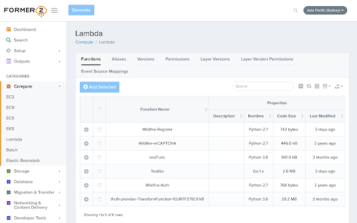357x223 pixels.
Task: Expand details plus icon for TestGo
Action: coord(86,171)
